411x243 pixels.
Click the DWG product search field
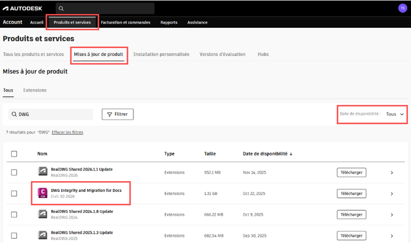(x=51, y=114)
